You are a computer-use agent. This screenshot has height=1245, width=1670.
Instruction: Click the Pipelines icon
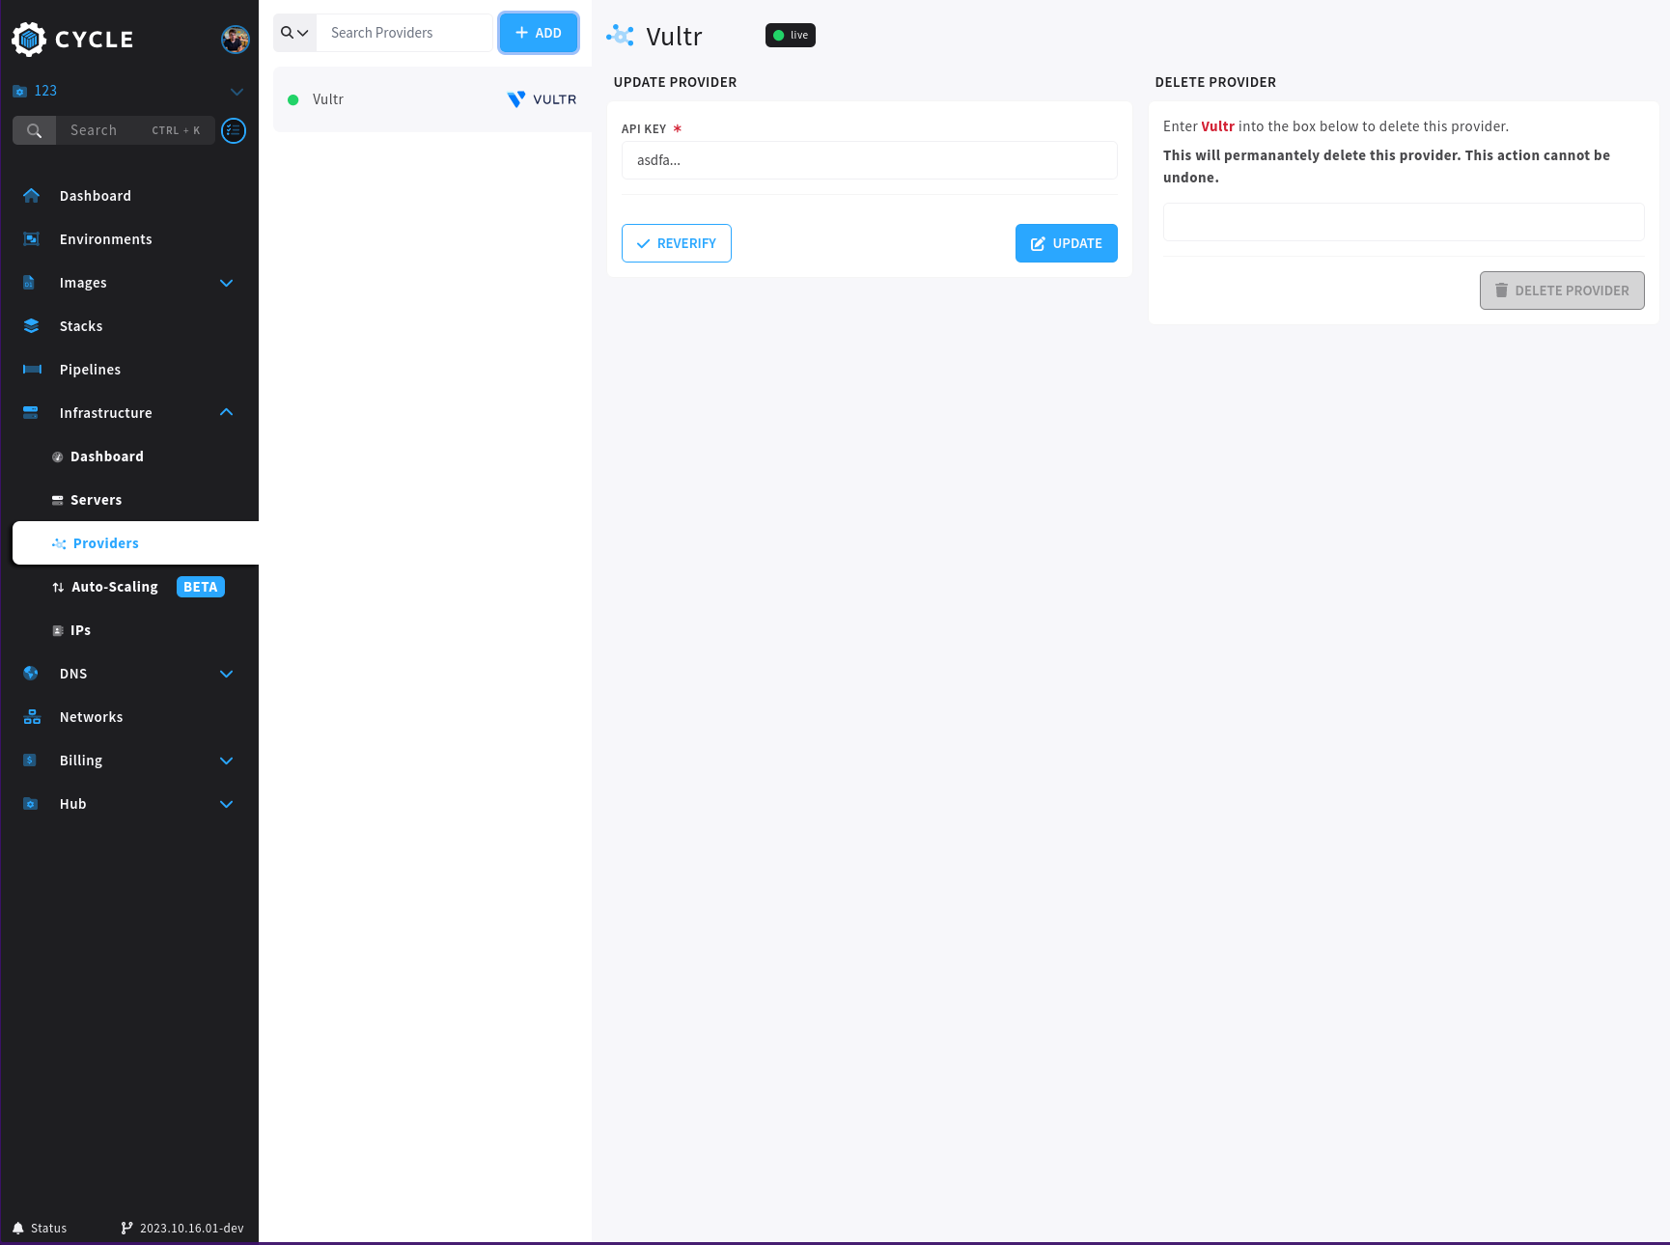click(32, 370)
